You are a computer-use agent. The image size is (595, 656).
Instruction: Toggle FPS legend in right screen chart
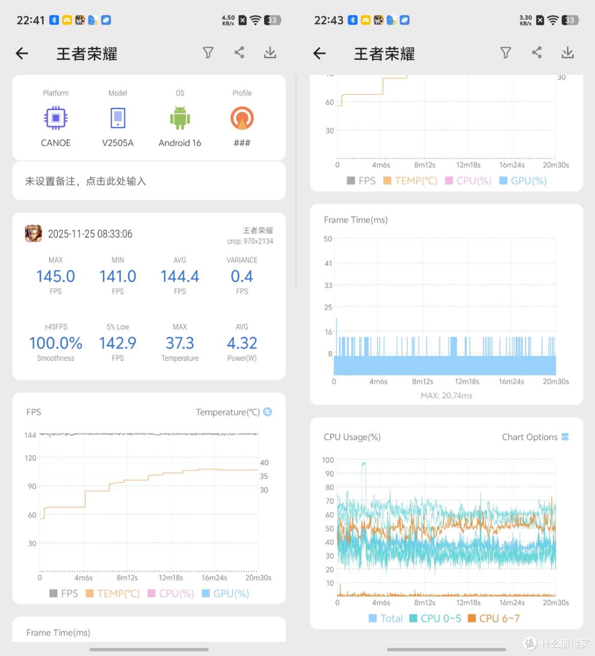pos(361,181)
